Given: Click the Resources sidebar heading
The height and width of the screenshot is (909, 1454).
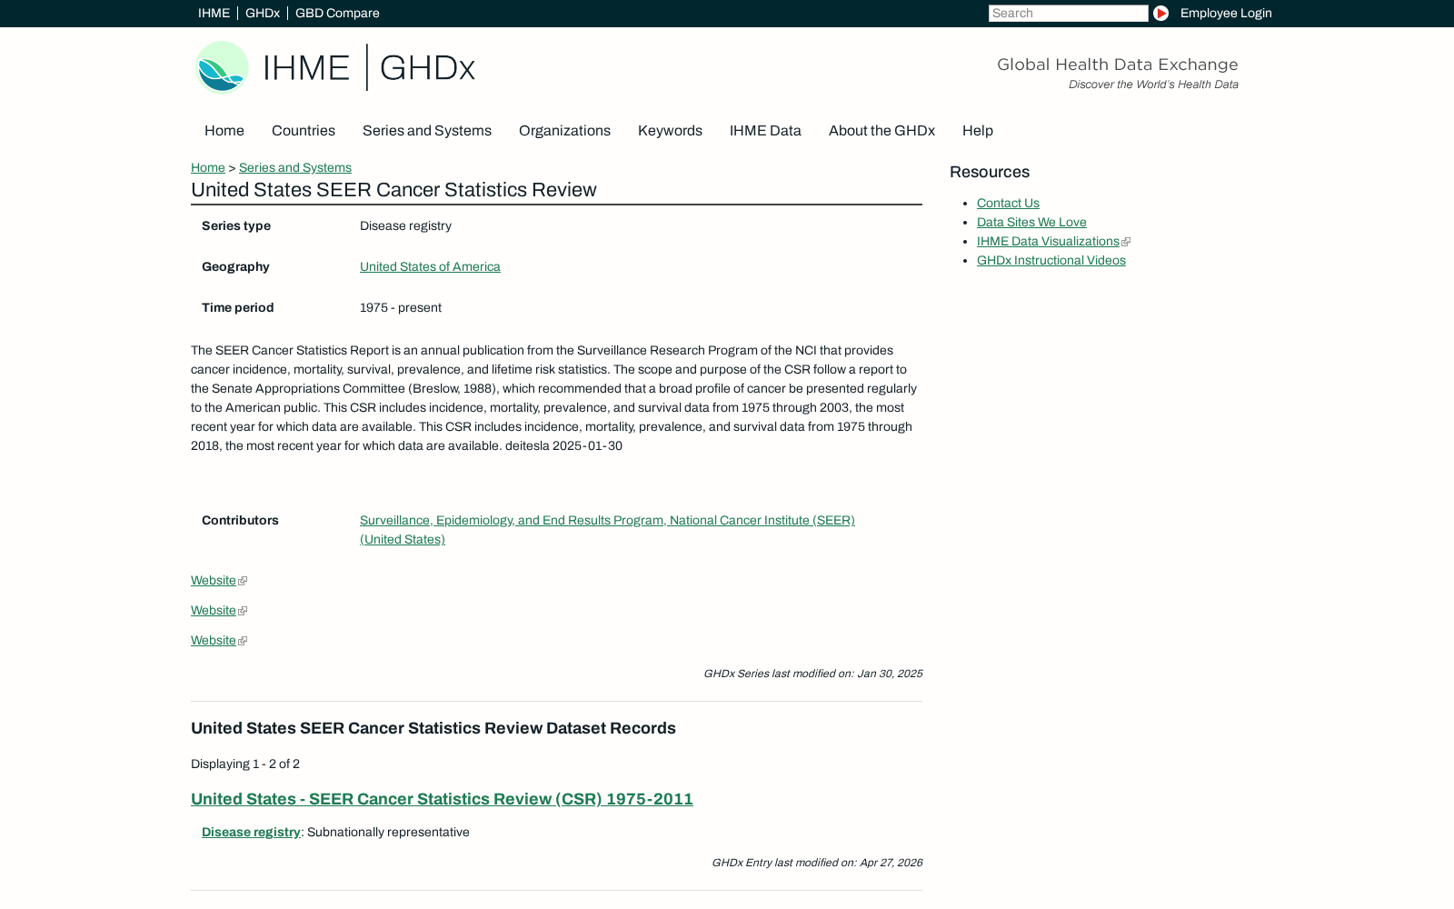Looking at the screenshot, I should [990, 172].
